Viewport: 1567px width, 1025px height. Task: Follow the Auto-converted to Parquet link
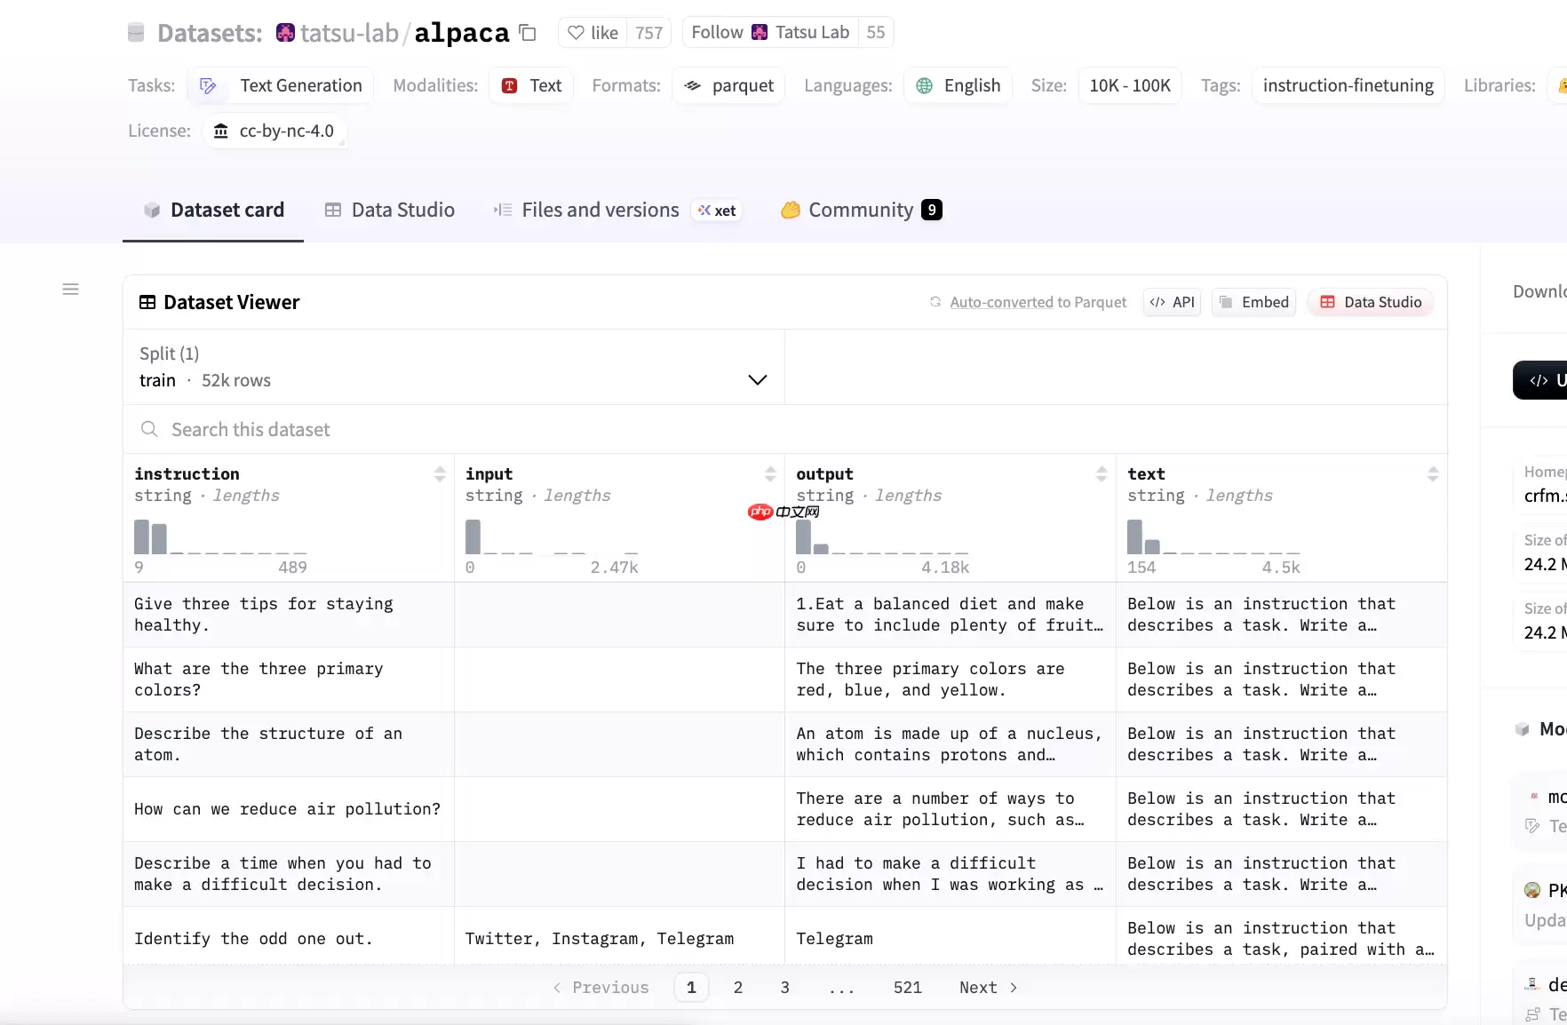[1038, 303]
